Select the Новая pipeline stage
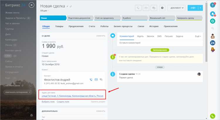The image size is (220, 120). [x=53, y=18]
